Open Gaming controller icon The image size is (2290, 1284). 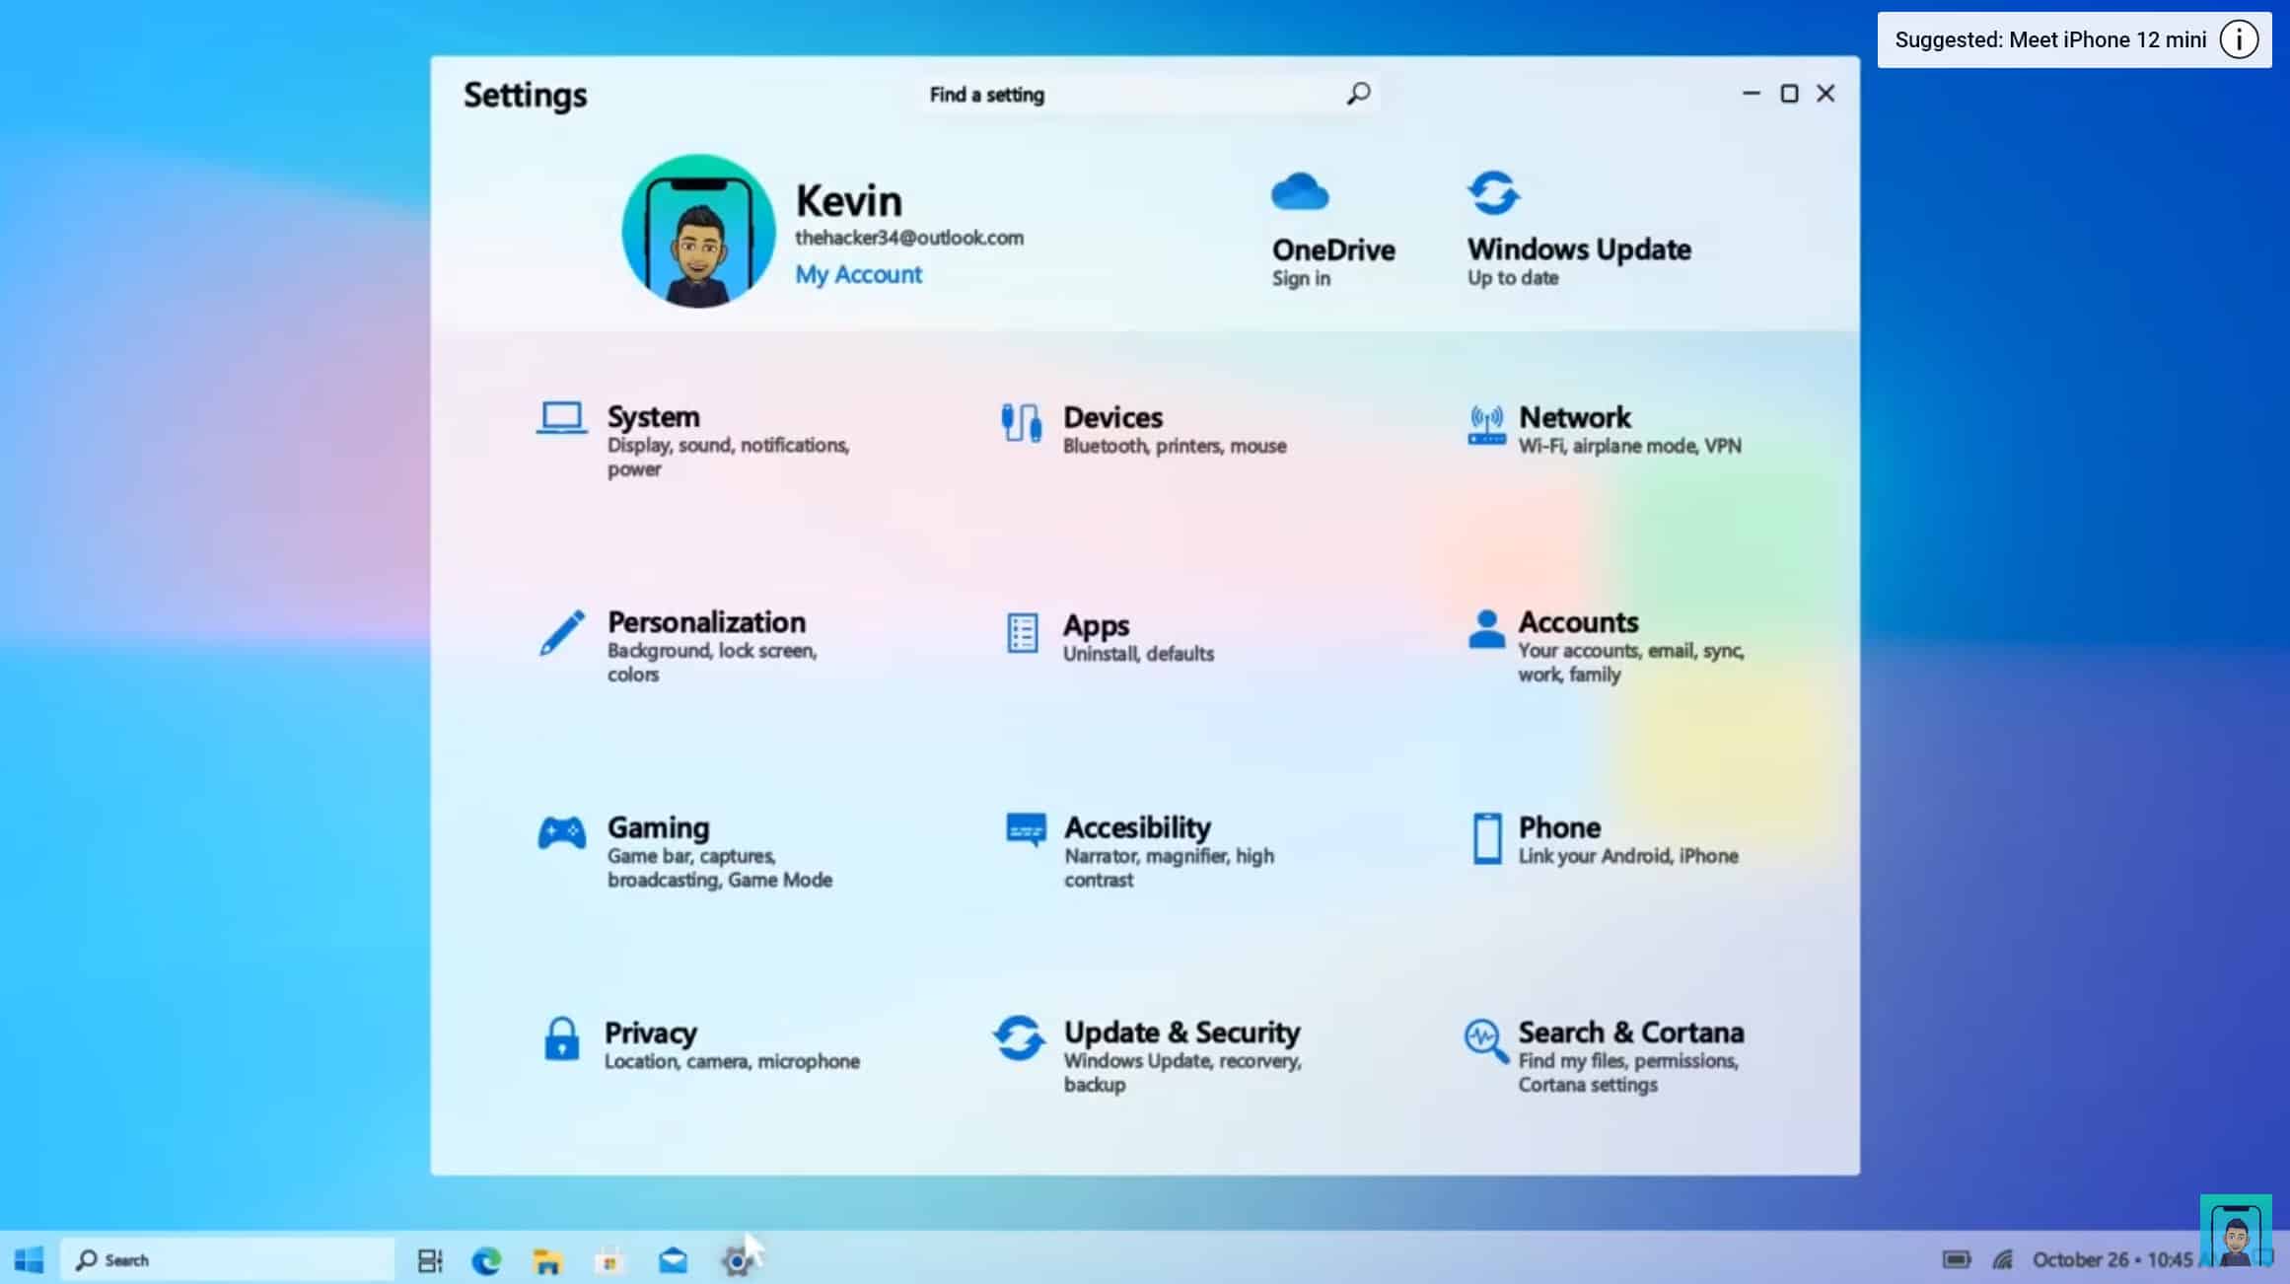coord(561,833)
